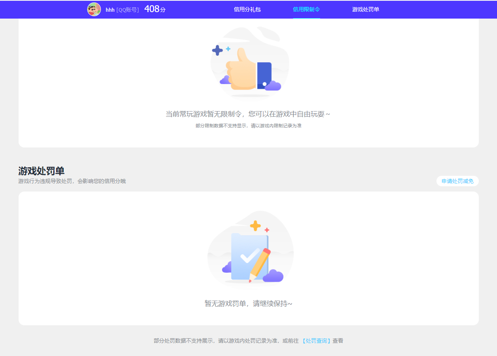The height and width of the screenshot is (356, 497).
Task: Select the highlighted 信用限制令 tab
Action: click(306, 9)
